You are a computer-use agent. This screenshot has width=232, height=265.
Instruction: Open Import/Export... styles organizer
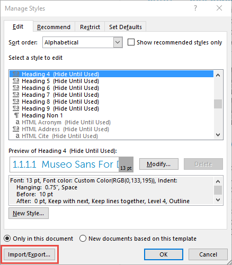[29, 254]
